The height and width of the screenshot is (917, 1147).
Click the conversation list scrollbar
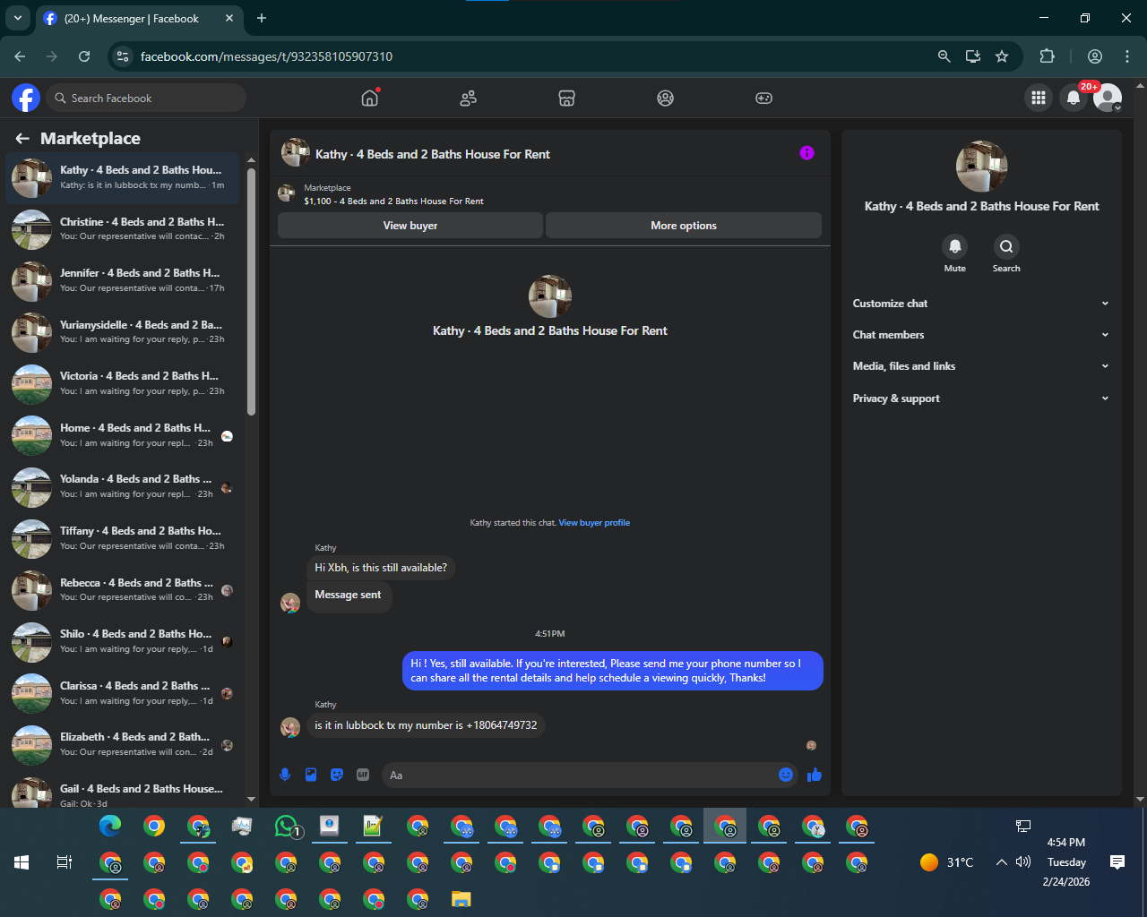click(x=251, y=291)
